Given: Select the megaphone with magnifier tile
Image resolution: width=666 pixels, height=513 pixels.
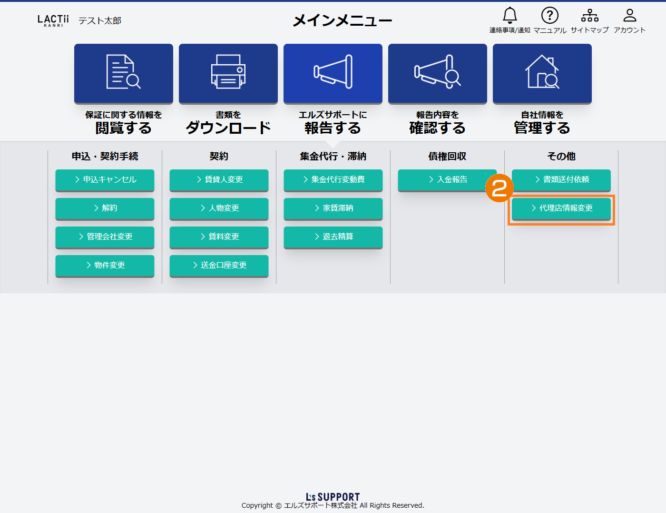Looking at the screenshot, I should (438, 73).
